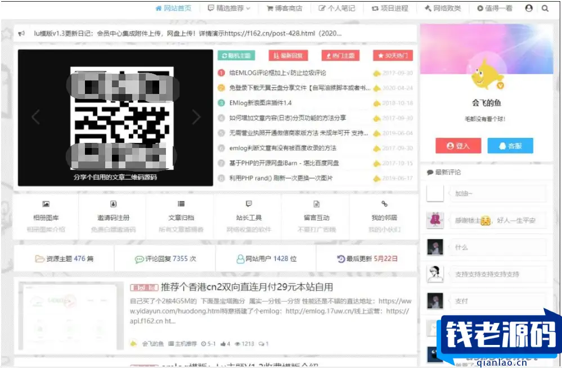Viewport: 562px width, 368px height.
Task: Click commenter avatar beside 支持支持 comment
Action: coord(435,274)
